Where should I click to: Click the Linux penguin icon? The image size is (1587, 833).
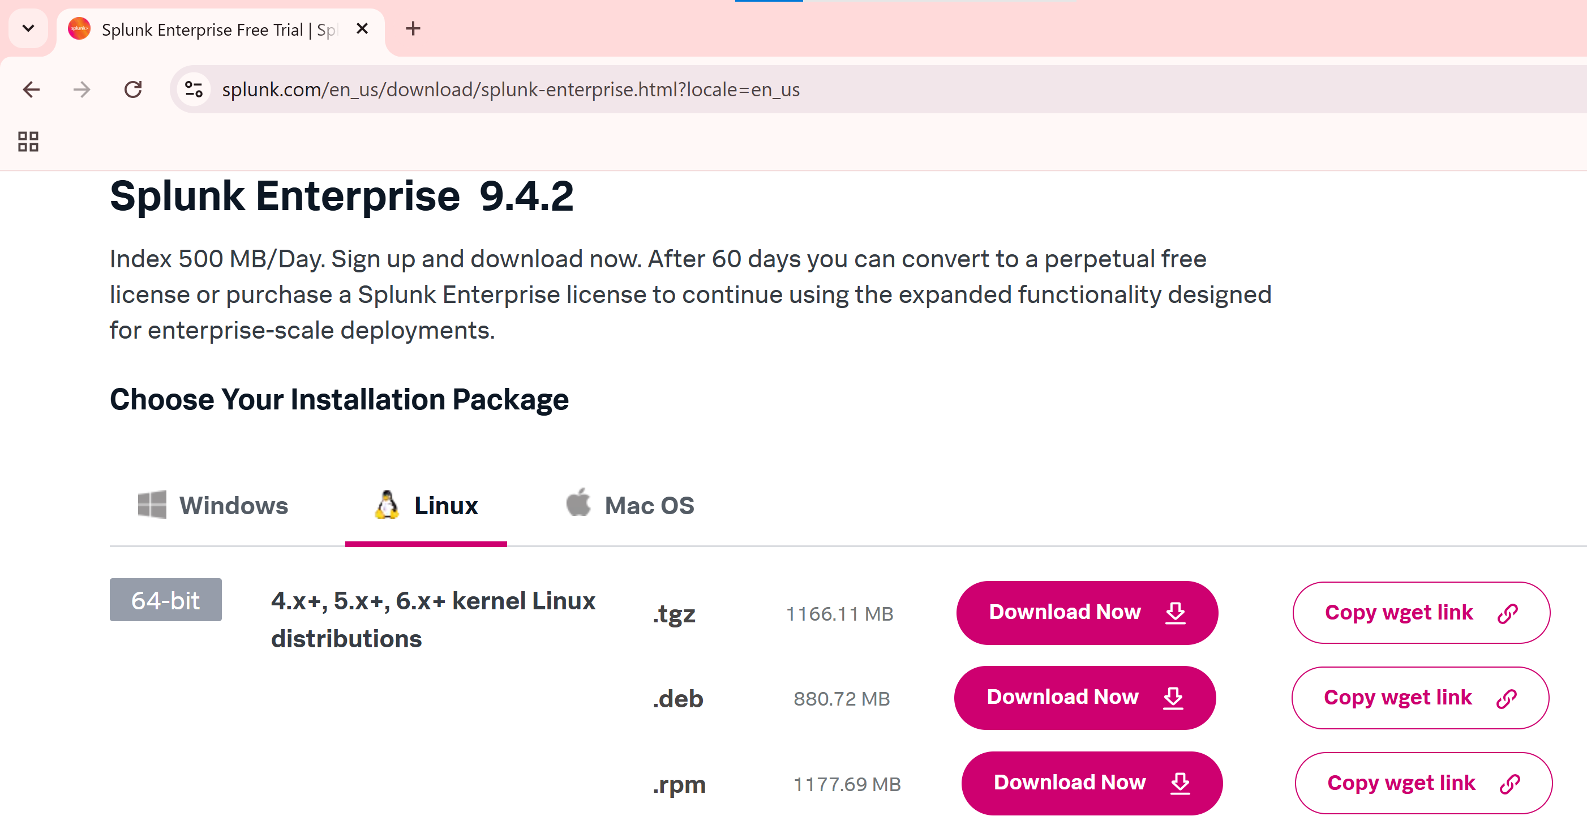click(x=387, y=505)
